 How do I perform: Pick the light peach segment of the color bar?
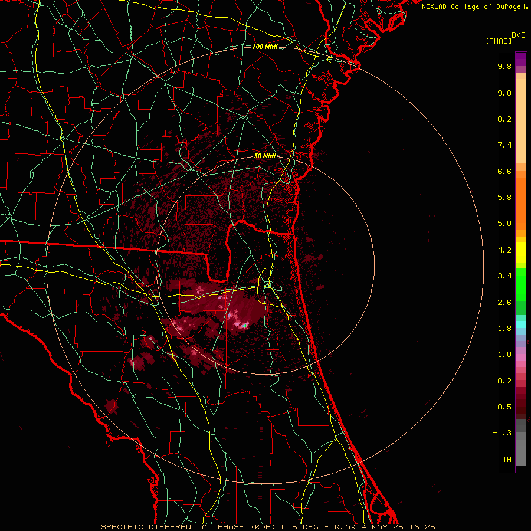(x=521, y=121)
